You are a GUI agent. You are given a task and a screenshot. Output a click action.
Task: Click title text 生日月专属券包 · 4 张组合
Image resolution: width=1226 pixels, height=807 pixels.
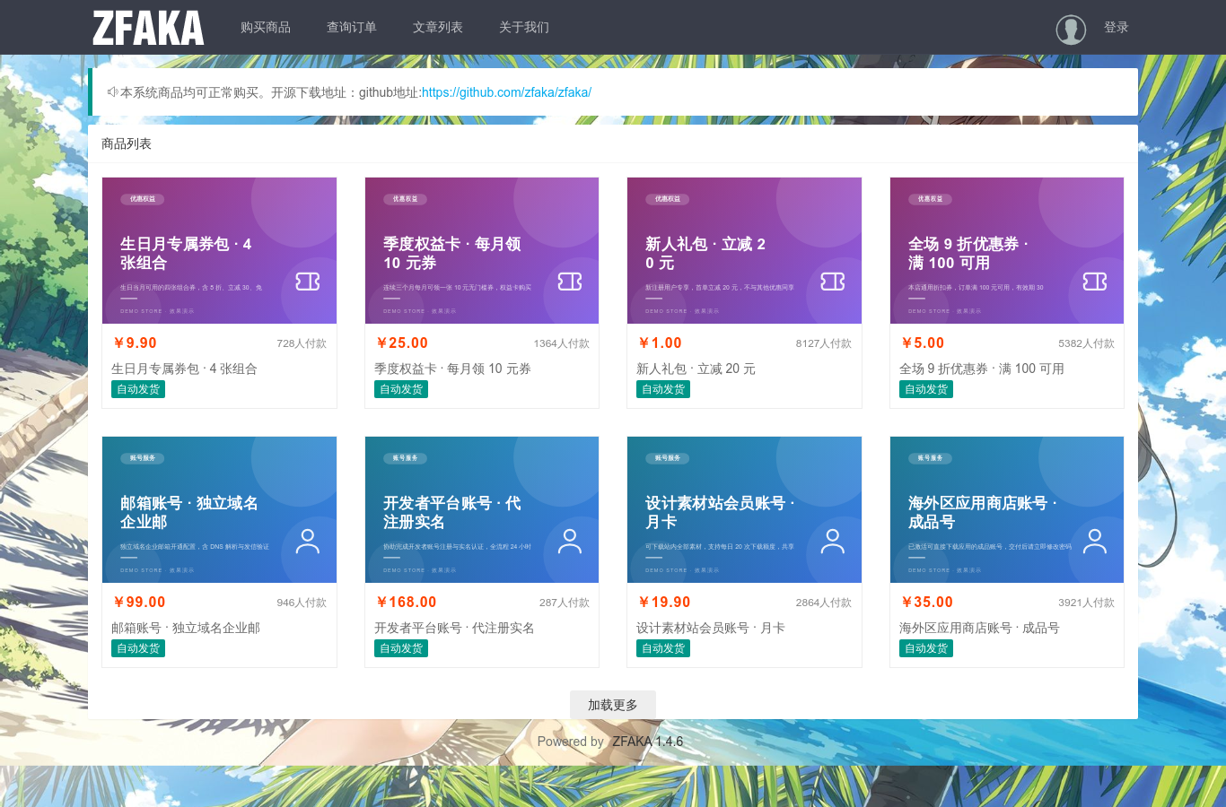(184, 369)
